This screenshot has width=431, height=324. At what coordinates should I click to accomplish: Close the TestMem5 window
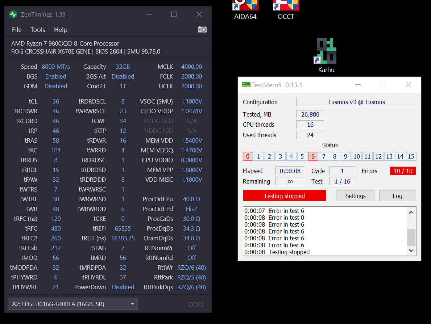click(x=409, y=85)
